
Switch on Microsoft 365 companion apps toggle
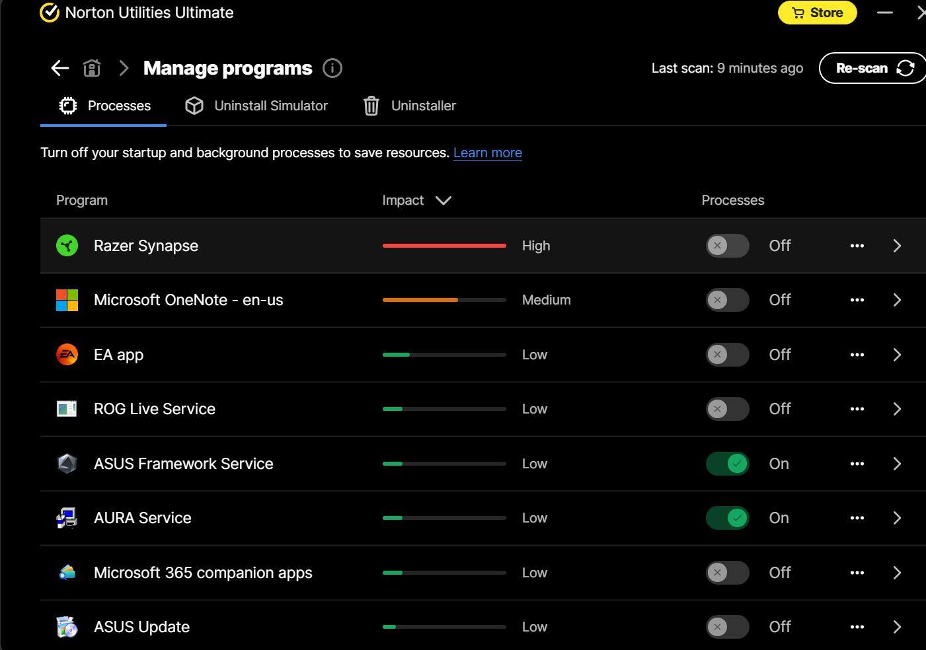(727, 573)
